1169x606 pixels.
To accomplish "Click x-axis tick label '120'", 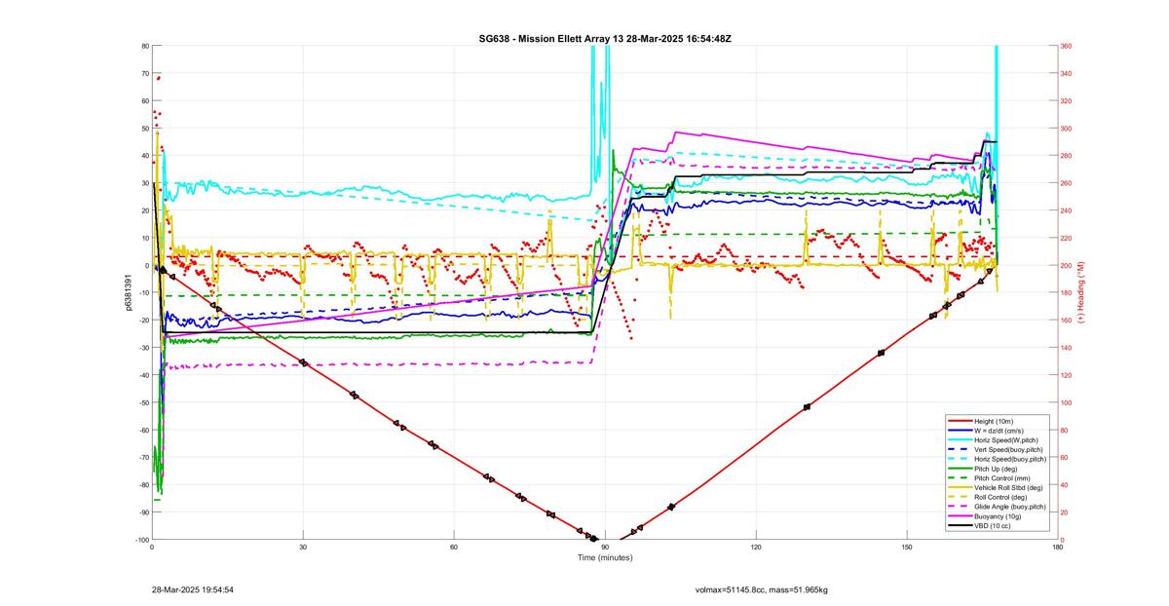I will (x=756, y=548).
